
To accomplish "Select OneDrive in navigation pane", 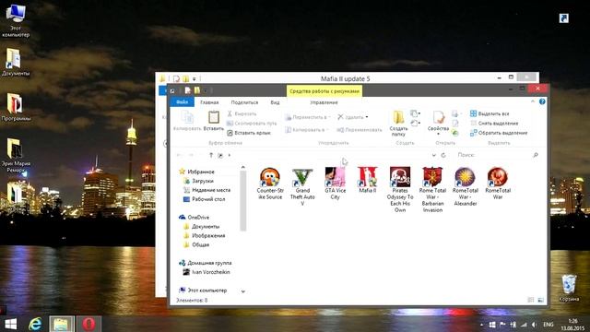I will [195, 218].
